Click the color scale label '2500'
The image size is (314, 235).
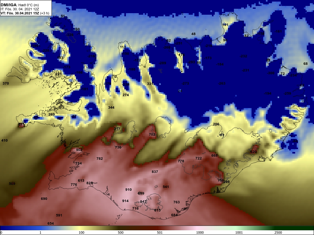click(278, 232)
